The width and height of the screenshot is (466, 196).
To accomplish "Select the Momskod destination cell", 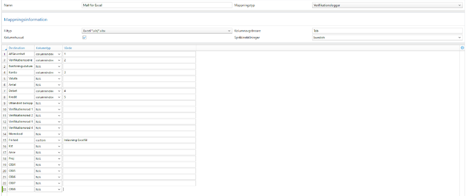I will click(21, 134).
